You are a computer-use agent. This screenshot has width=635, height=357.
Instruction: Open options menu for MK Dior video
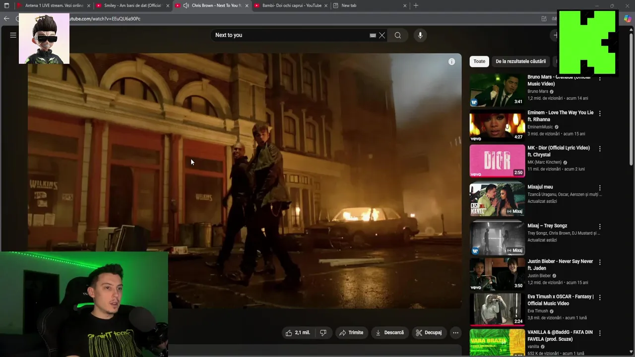[x=600, y=149]
